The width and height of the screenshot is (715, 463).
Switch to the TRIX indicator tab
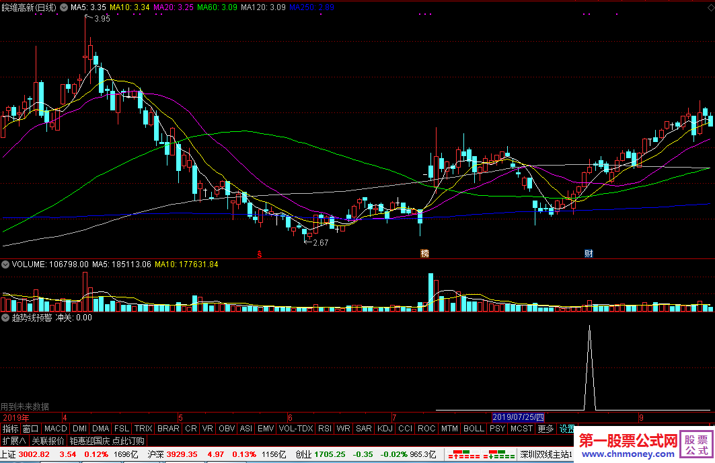pos(144,429)
